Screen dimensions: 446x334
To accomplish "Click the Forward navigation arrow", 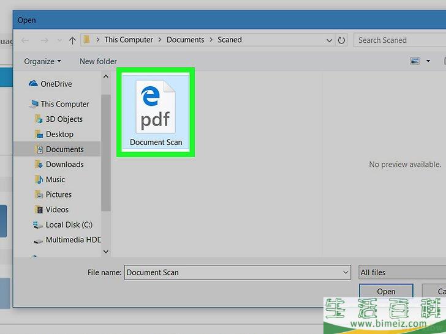I will pyautogui.click(x=44, y=40).
